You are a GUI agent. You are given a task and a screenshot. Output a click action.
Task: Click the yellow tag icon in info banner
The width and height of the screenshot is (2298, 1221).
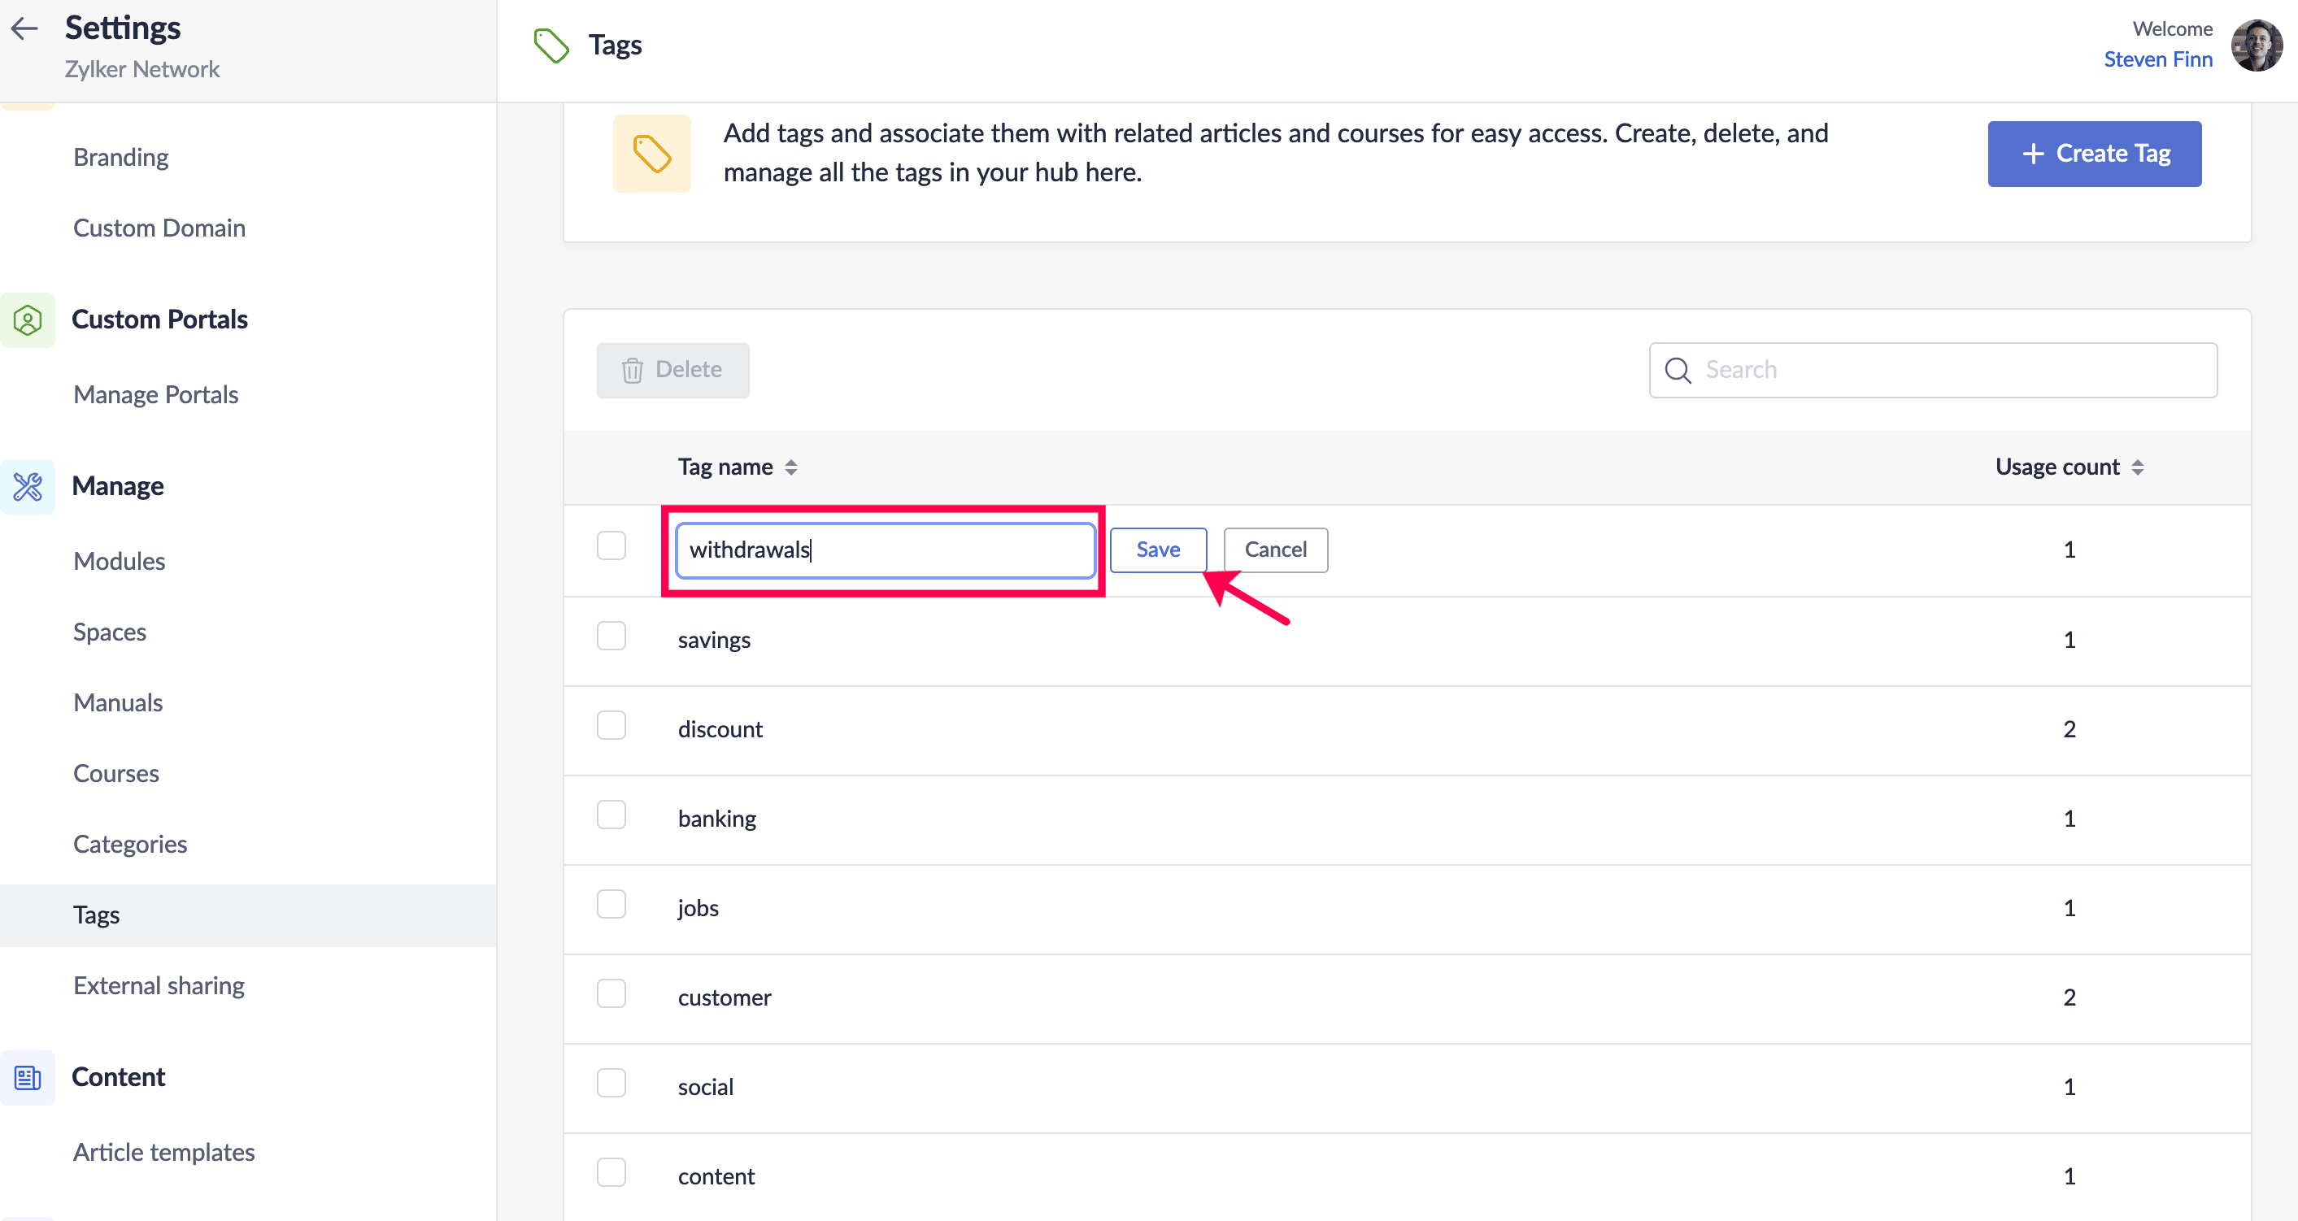click(651, 154)
